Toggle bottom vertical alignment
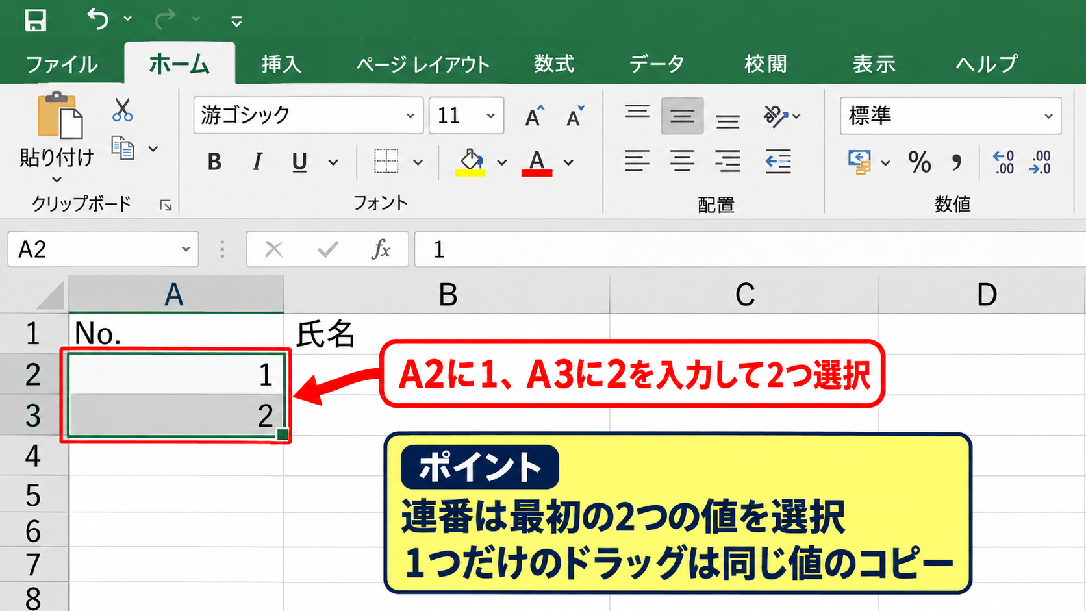 727,121
